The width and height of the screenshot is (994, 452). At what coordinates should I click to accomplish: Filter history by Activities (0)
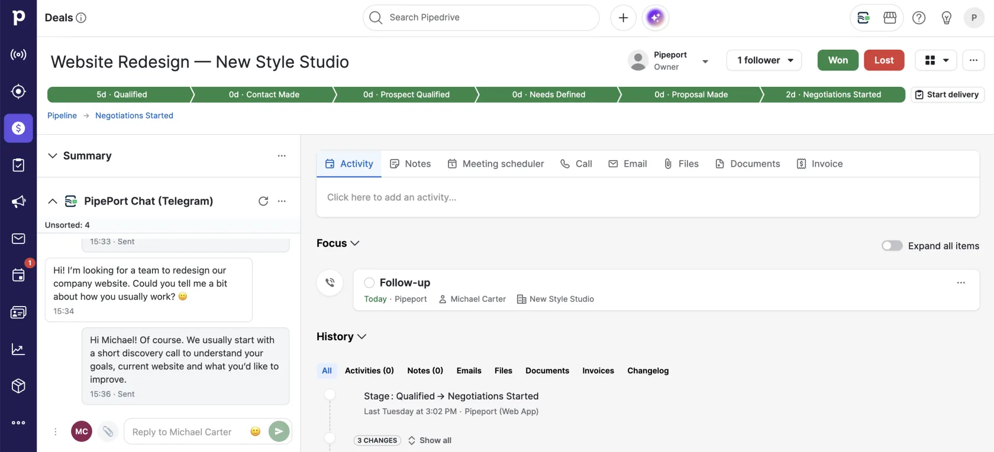pos(369,371)
